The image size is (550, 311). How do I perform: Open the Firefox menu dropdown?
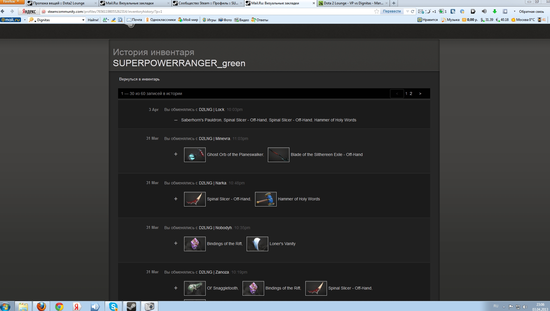pyautogui.click(x=12, y=2)
